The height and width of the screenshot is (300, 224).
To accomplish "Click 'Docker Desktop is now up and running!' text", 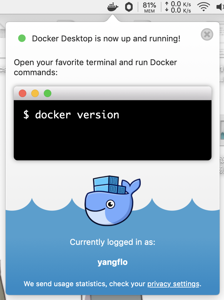I will pos(106,39).
